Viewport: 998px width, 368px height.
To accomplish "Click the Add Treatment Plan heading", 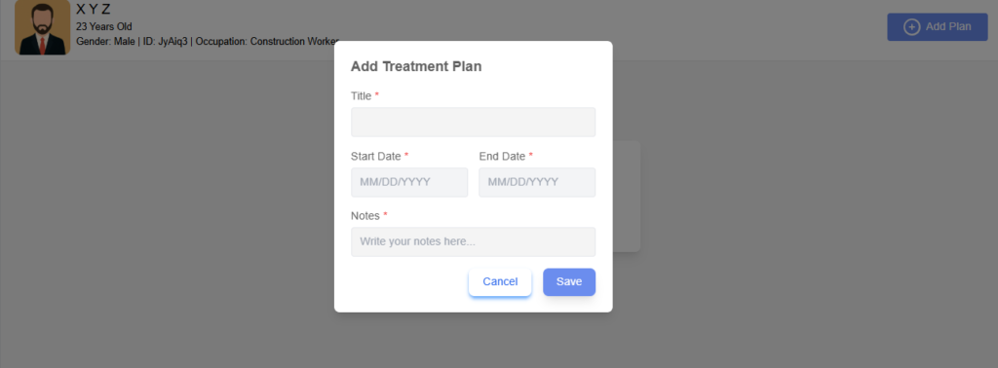I will click(x=416, y=66).
